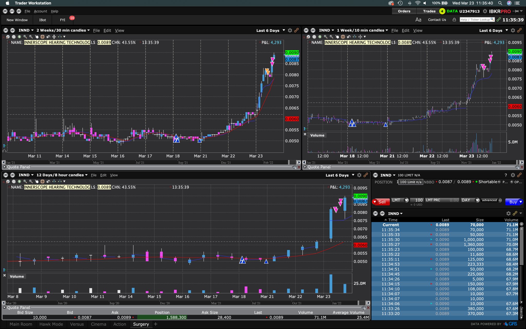The width and height of the screenshot is (526, 329).
Task: Collapse the Quote Panel under the 8 hour chart
Action: coord(4,307)
